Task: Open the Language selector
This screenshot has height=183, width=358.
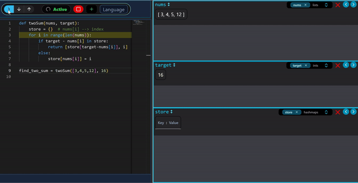Action: [114, 9]
